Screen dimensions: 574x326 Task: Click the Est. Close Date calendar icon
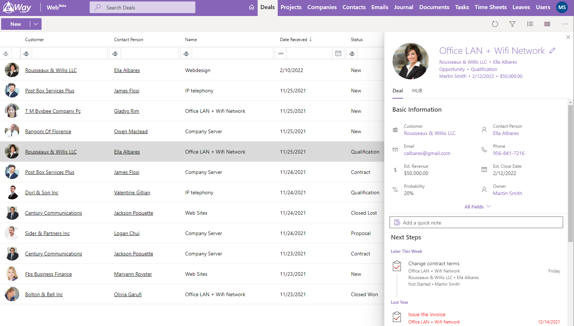point(484,170)
